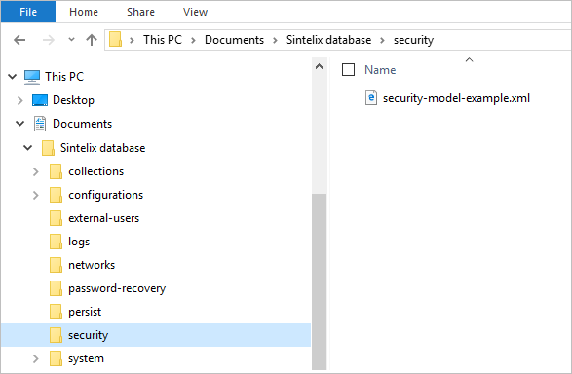Select This PC in the address bar
The height and width of the screenshot is (374, 572).
pyautogui.click(x=163, y=39)
